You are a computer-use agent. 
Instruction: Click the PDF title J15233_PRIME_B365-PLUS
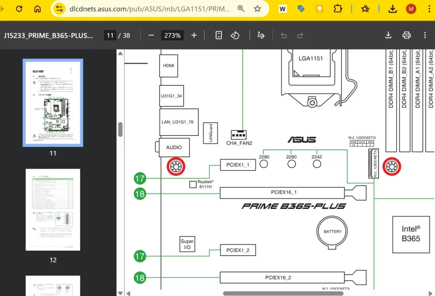coord(48,36)
